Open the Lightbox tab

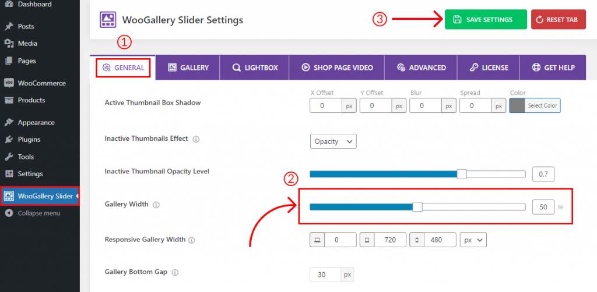[x=255, y=67]
